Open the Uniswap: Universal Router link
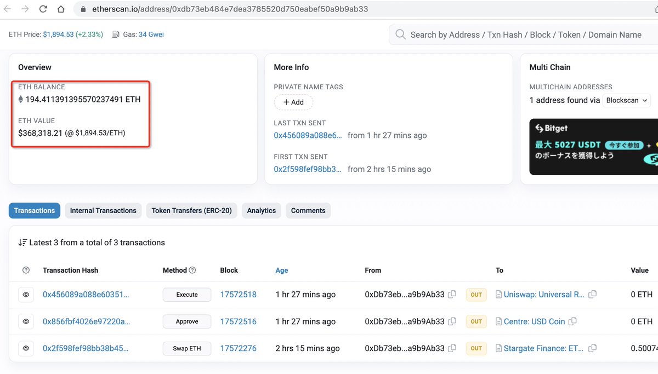Image resolution: width=658 pixels, height=374 pixels. click(x=544, y=295)
